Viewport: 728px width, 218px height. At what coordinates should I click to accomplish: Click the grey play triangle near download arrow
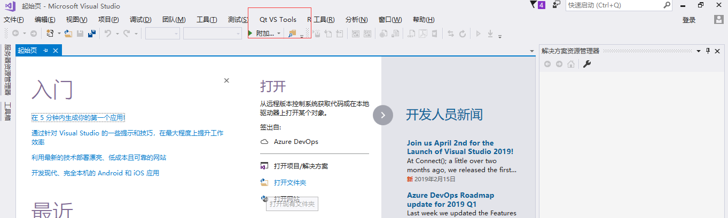click(x=479, y=34)
